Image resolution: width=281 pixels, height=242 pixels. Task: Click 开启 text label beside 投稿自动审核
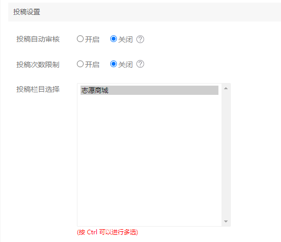pos(92,39)
